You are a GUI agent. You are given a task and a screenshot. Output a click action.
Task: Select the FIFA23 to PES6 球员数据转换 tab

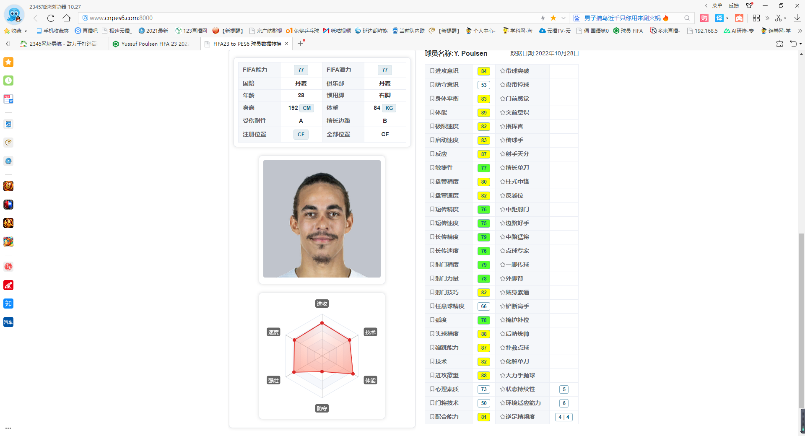pyautogui.click(x=247, y=44)
